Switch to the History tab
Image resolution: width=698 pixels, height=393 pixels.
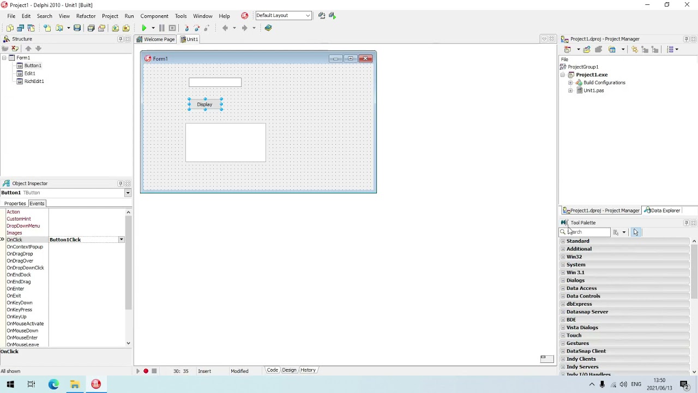pyautogui.click(x=308, y=370)
